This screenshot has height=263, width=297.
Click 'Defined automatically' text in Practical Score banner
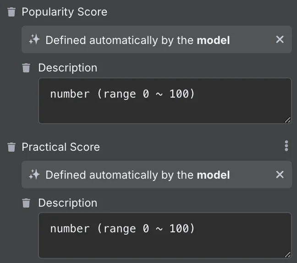tap(102, 175)
